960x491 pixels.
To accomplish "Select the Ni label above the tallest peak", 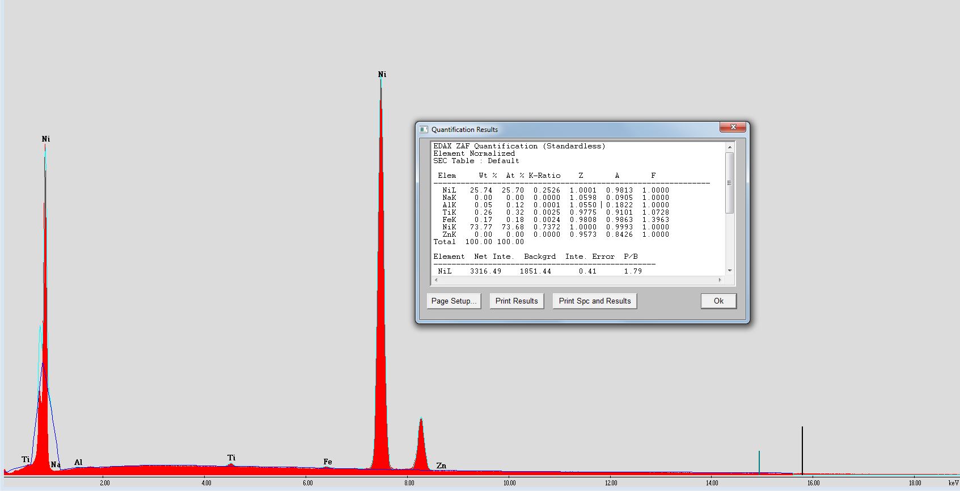I will [382, 74].
